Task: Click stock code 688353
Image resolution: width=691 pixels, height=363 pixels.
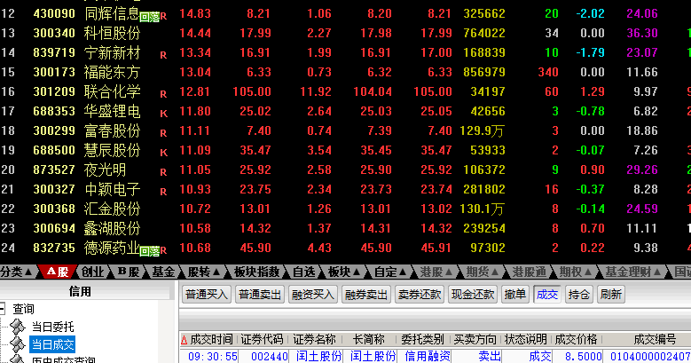Action: [x=54, y=111]
